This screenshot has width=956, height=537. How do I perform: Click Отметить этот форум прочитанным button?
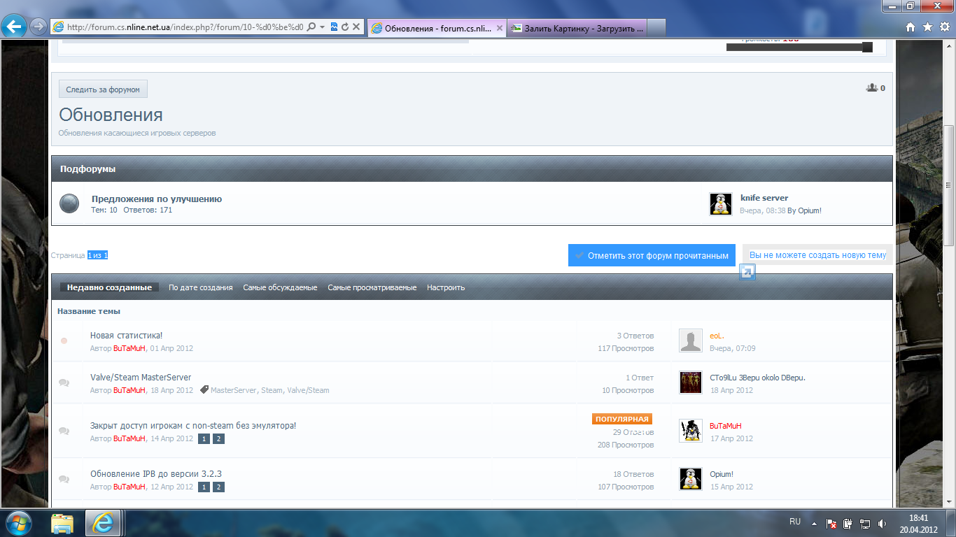click(x=652, y=255)
